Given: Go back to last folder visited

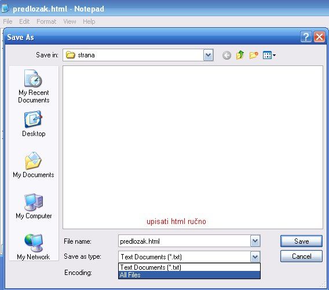Looking at the screenshot, I should (x=226, y=56).
